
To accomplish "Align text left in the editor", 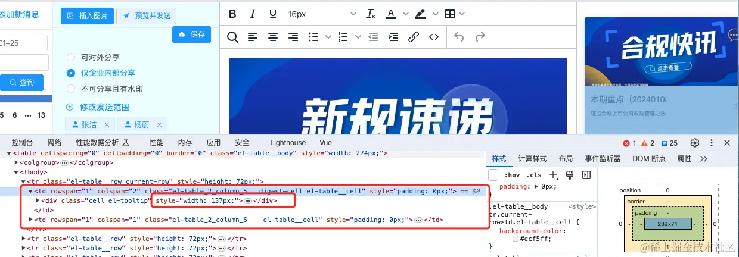I will pyautogui.click(x=253, y=37).
